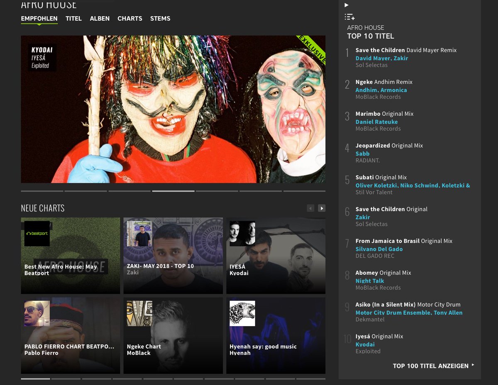Select the active fourth banner slide indicator
Screen dimensions: 498x385
pyautogui.click(x=173, y=191)
